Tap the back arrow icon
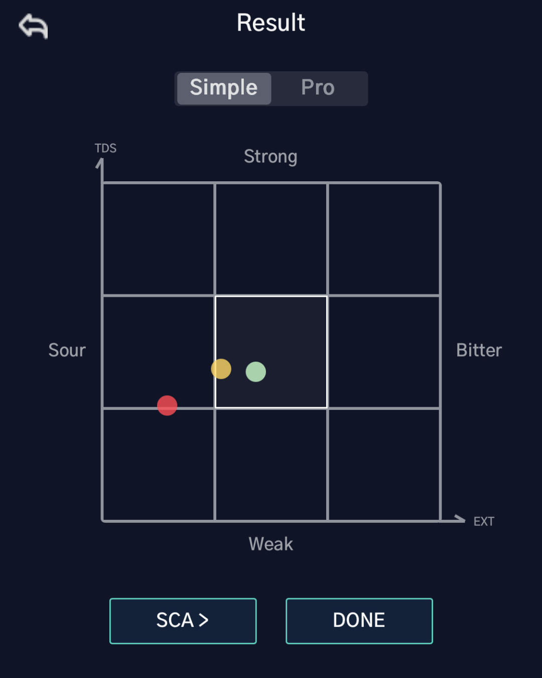Image resolution: width=542 pixels, height=678 pixels. pyautogui.click(x=33, y=26)
